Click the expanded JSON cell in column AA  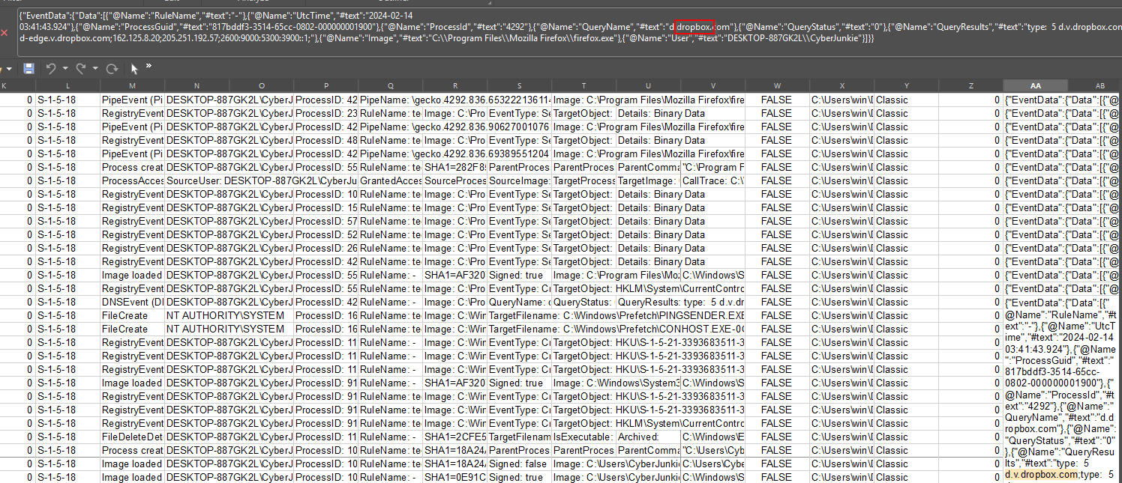click(1060, 389)
